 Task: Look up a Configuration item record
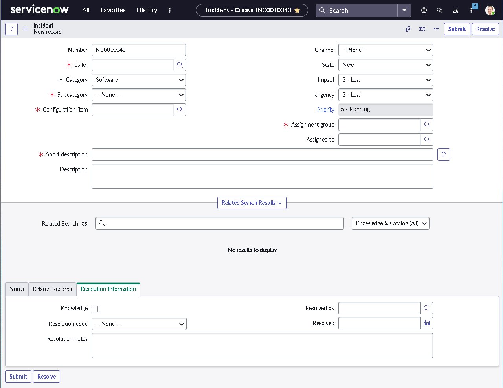pos(180,109)
